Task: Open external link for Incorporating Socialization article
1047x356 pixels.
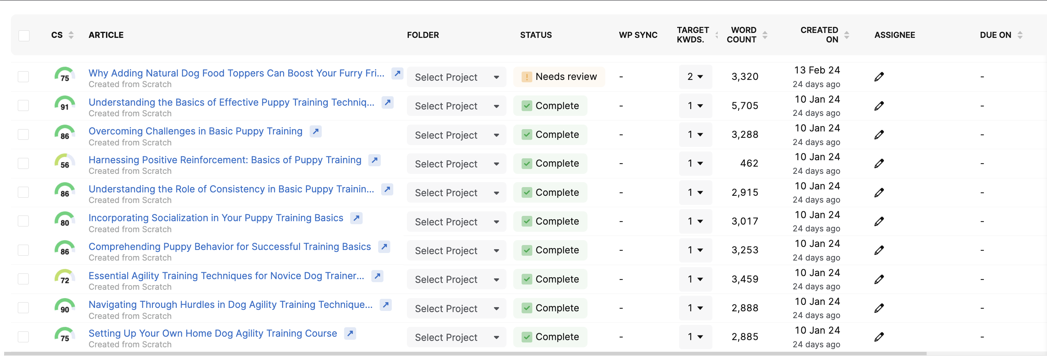Action: (x=356, y=218)
